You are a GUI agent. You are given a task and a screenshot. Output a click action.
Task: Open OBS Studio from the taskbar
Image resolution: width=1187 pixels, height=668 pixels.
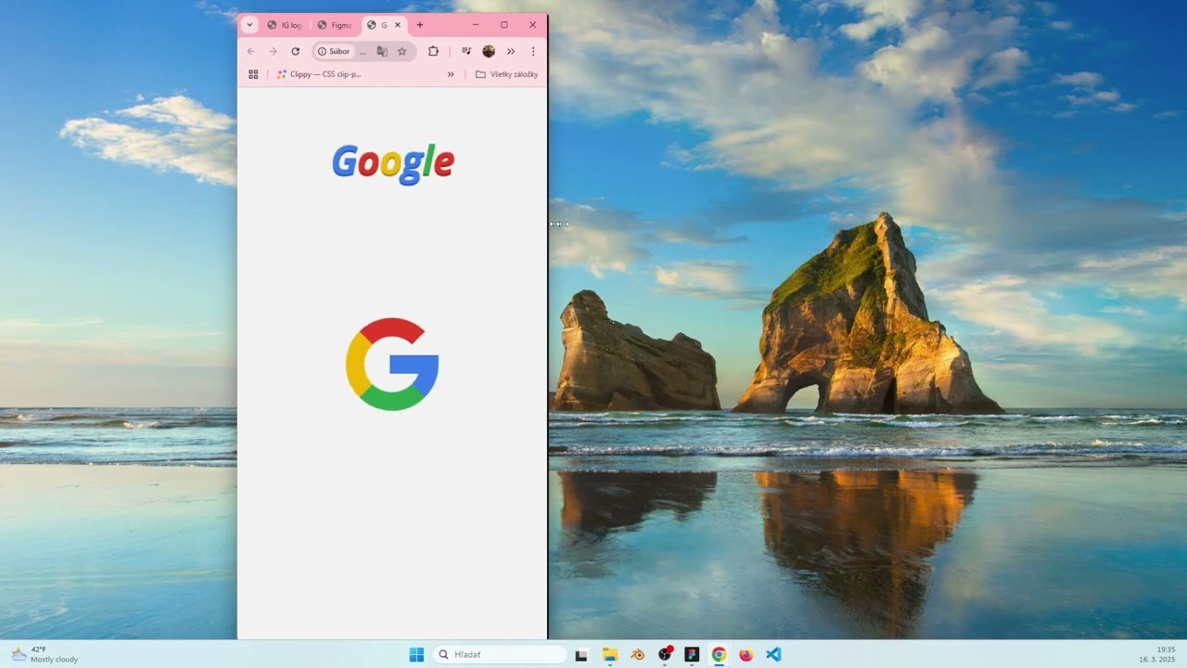tap(665, 654)
